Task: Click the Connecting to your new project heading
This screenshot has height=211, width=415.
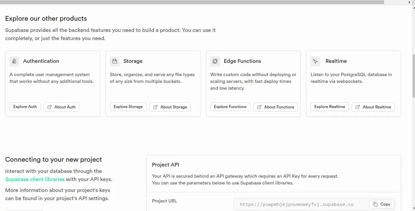Action: (54, 160)
